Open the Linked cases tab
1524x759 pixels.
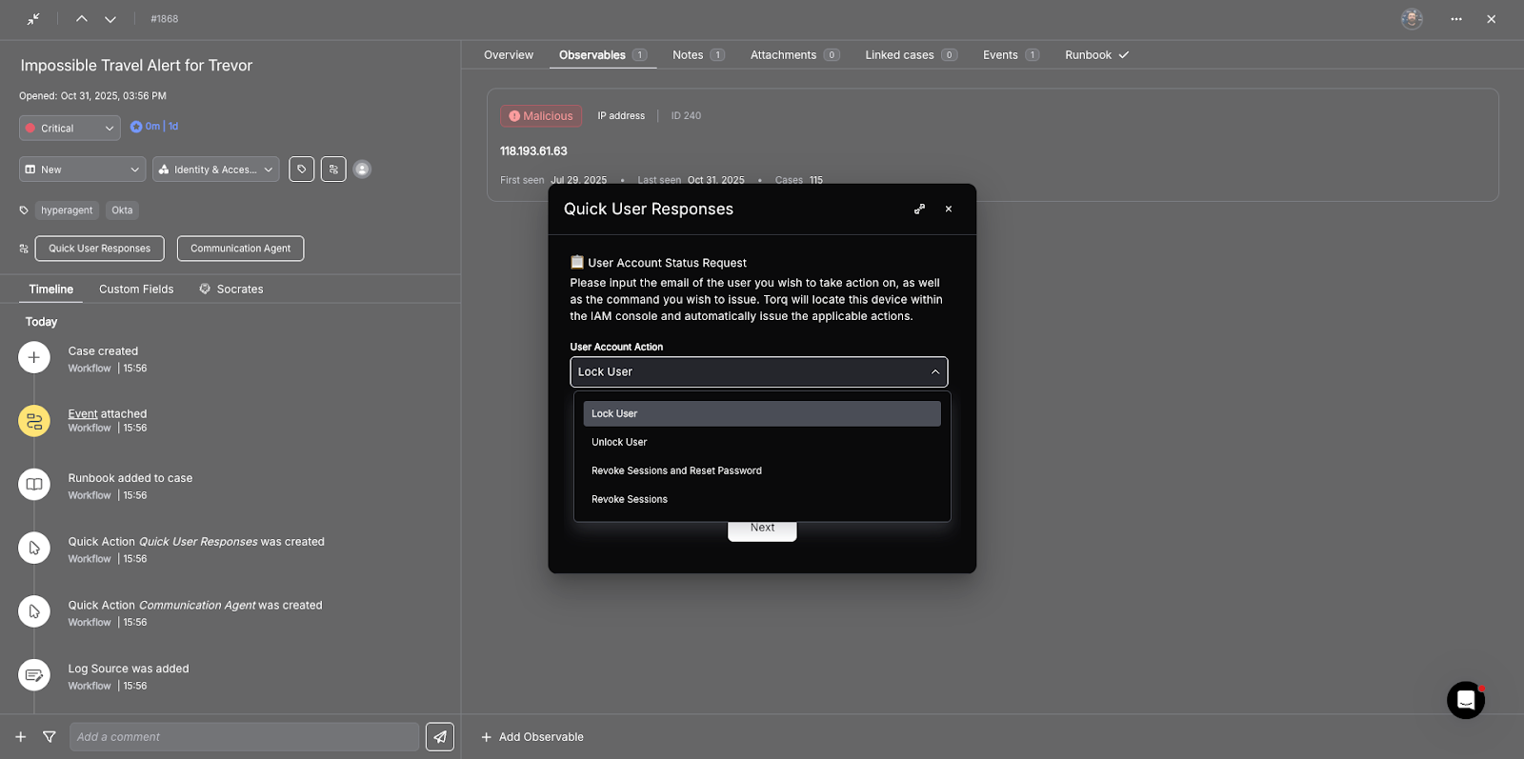tap(899, 55)
